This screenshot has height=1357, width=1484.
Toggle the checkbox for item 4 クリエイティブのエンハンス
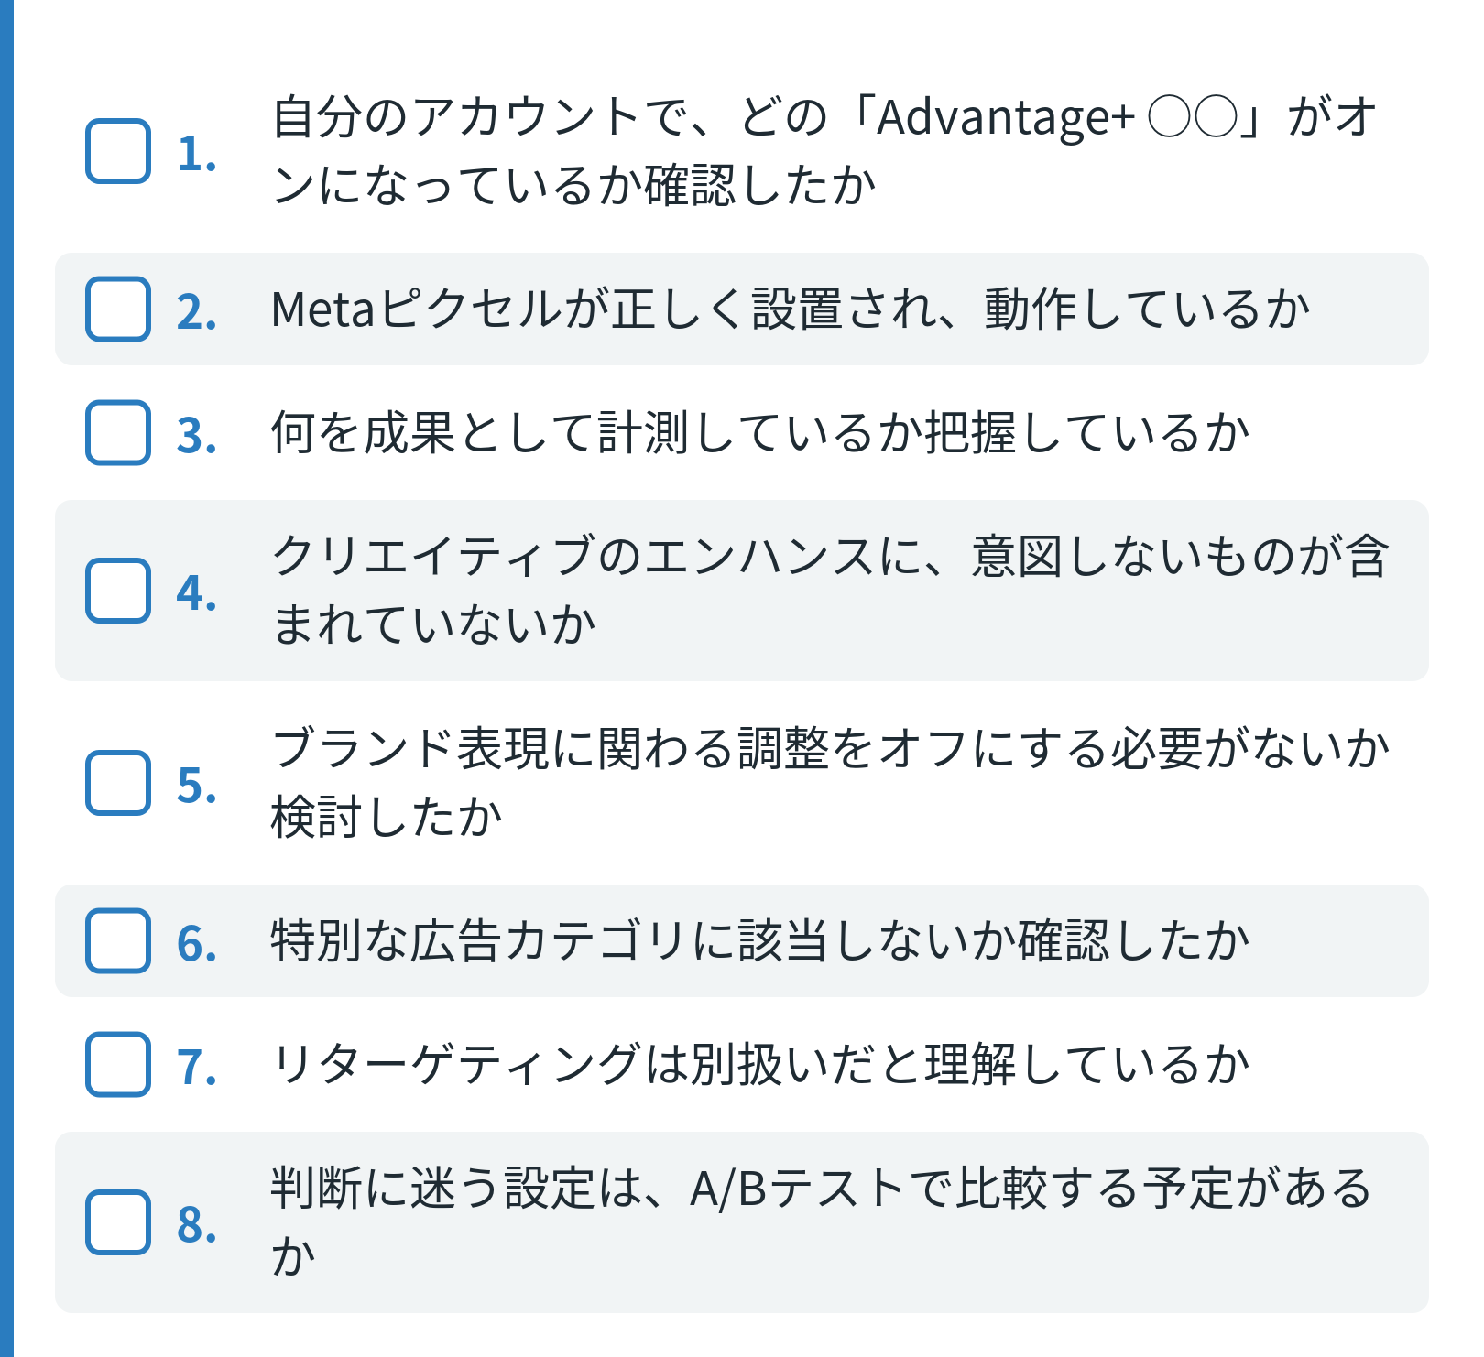[x=118, y=591]
